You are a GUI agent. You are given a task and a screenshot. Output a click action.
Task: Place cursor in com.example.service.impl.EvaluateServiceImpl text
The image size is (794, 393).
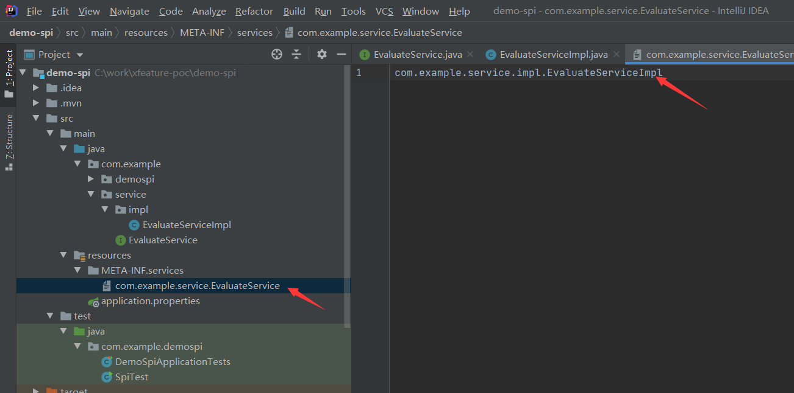point(529,73)
